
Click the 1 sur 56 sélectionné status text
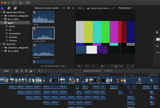[53, 66]
